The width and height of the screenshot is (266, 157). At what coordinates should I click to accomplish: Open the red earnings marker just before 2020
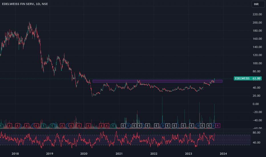point(79,126)
